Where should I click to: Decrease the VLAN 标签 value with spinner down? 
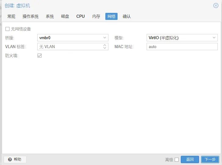105,48
